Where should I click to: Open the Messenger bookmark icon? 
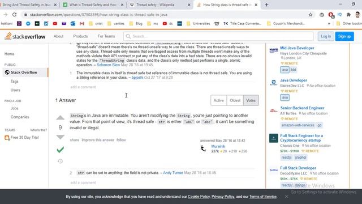pos(28,24)
